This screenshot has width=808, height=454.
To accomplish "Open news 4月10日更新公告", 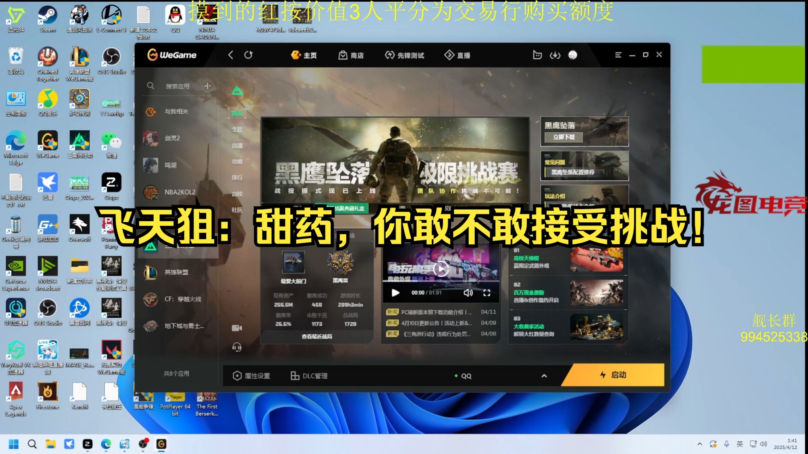I will [x=437, y=323].
